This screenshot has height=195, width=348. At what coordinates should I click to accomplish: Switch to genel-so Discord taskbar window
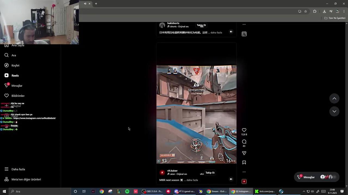tap(185, 191)
